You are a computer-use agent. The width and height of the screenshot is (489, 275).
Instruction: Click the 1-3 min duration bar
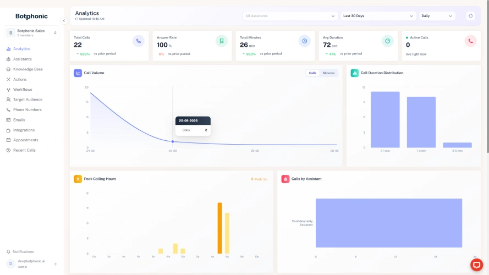[x=421, y=122]
